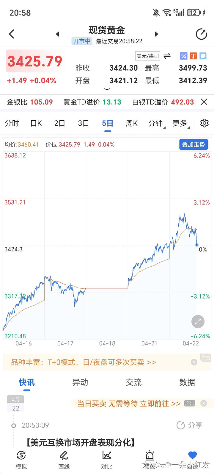Toggle the 美元/盎司 unit switch arrows
Viewport: 214px width, 473px height.
167,56
